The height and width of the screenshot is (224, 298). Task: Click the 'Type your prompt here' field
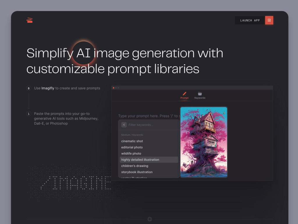(149, 116)
